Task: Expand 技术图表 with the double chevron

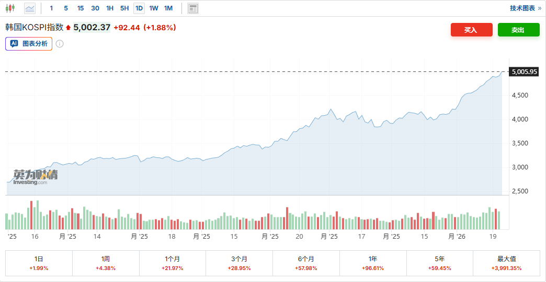Action: [540, 8]
